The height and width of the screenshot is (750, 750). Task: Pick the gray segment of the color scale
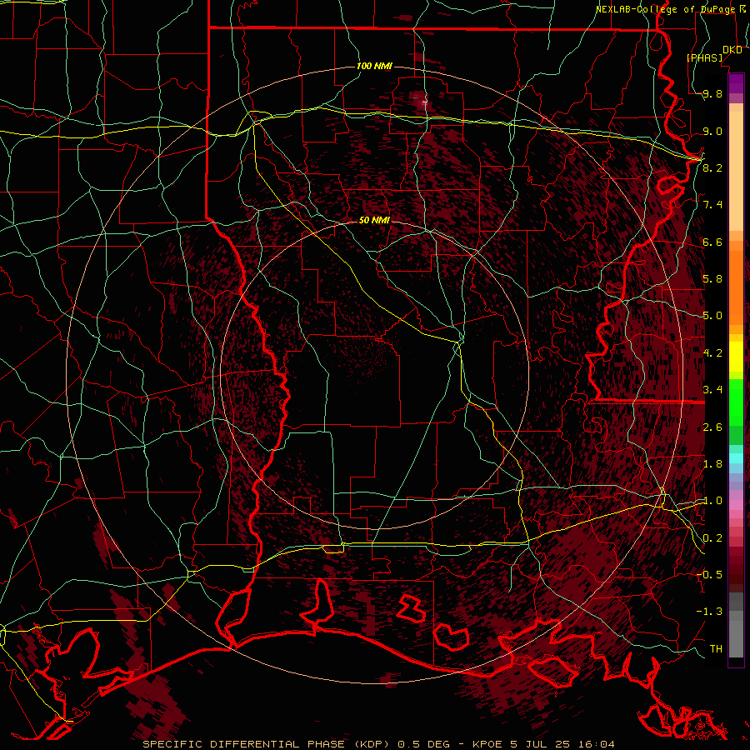coord(736,625)
